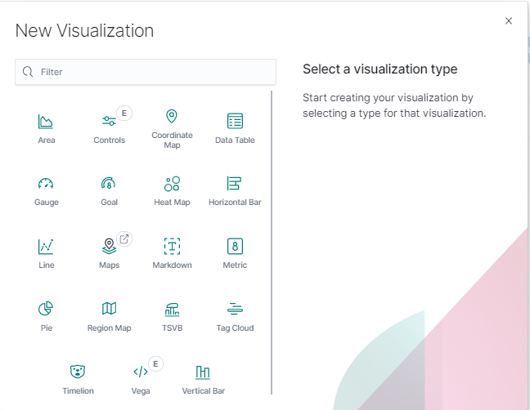
Task: Pick the Coordinate Map pin icon
Action: (172, 116)
